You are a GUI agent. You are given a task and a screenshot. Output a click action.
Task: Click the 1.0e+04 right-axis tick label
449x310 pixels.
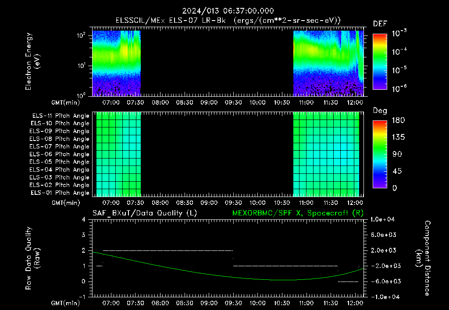pyautogui.click(x=382, y=219)
